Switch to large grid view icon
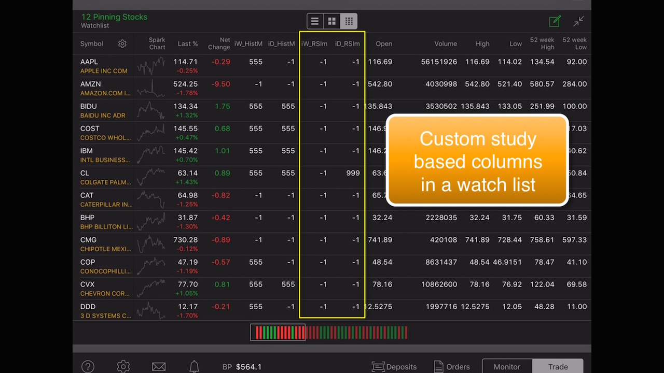The width and height of the screenshot is (664, 373). [x=332, y=21]
